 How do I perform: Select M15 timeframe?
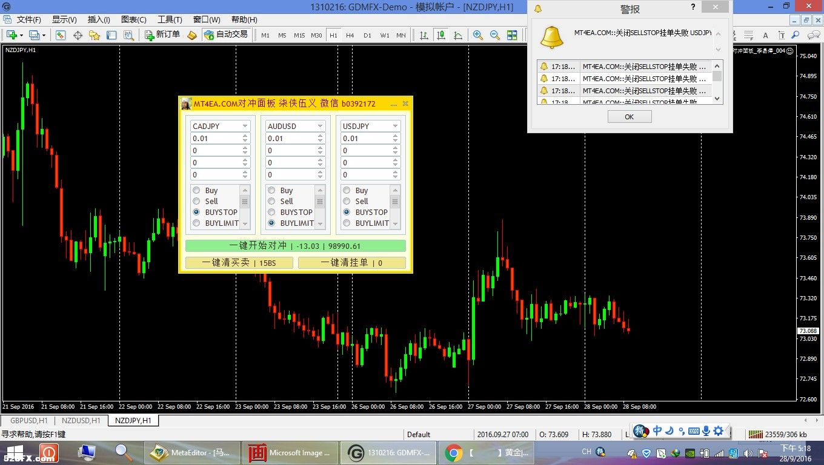point(299,35)
